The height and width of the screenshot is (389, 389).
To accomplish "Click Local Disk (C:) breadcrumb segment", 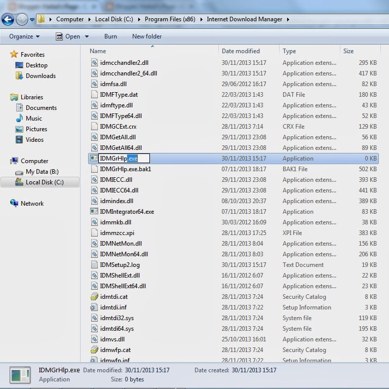I will coord(114,19).
